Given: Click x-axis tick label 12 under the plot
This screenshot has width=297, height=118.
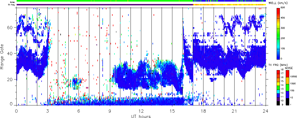Looking at the screenshot, I should [141, 111].
